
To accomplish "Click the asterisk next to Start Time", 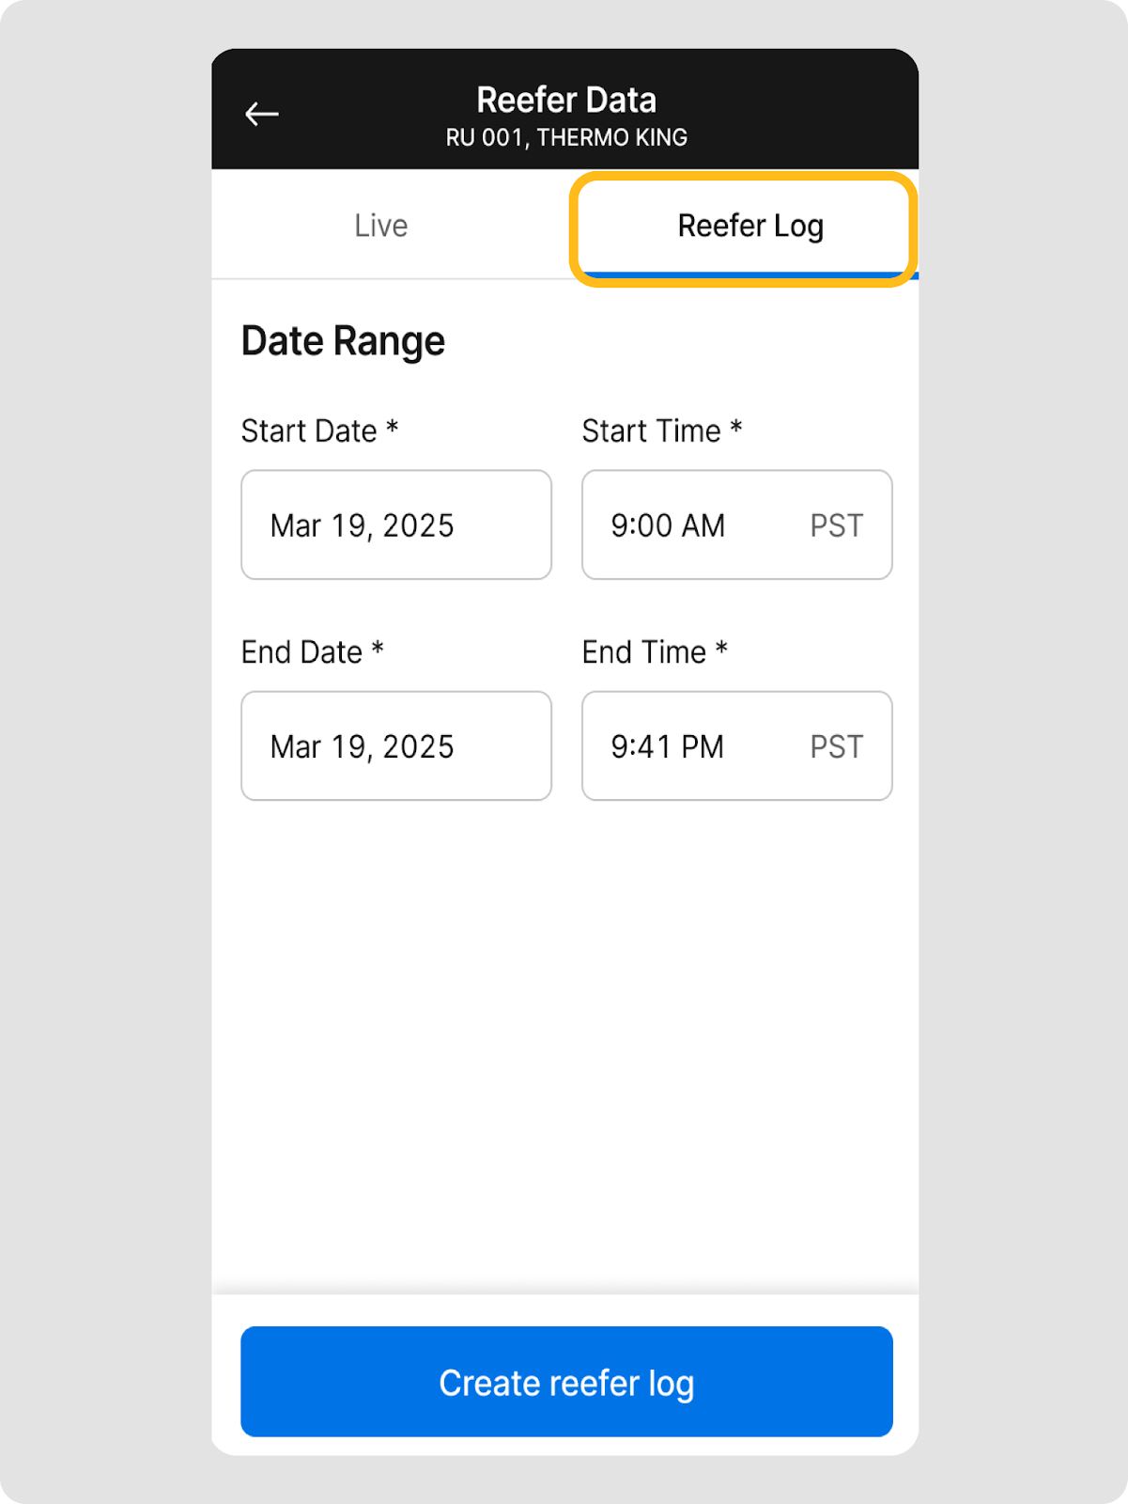I will pyautogui.click(x=736, y=428).
